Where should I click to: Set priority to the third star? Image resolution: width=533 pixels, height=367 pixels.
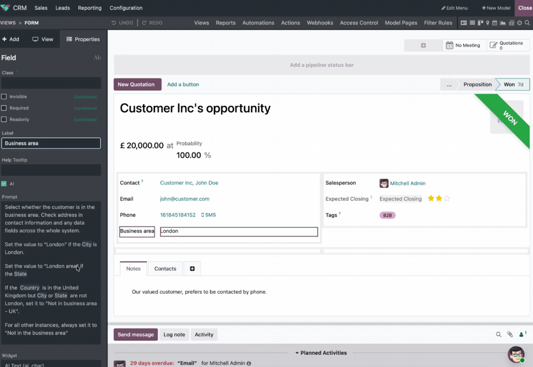coord(447,199)
